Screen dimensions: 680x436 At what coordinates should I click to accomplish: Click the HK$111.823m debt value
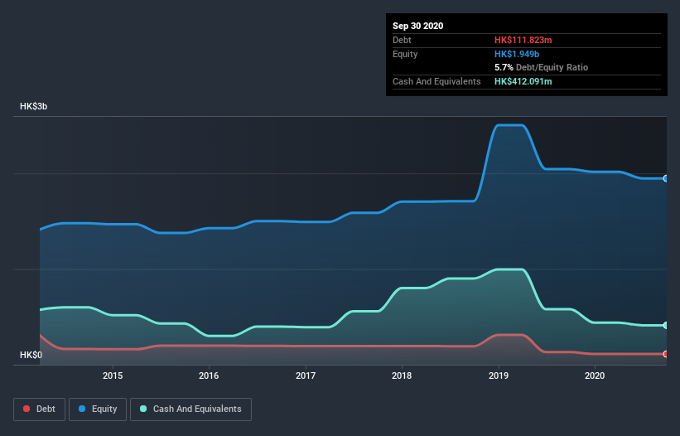click(523, 40)
